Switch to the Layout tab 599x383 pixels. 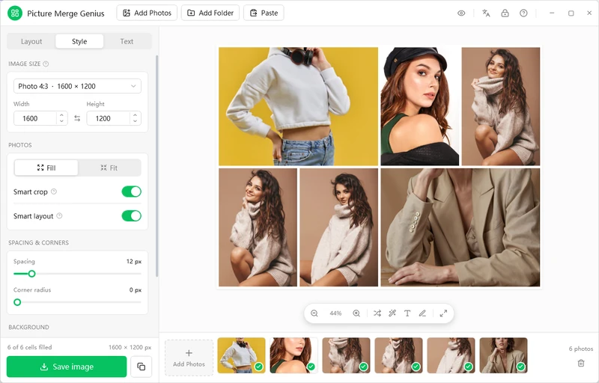pyautogui.click(x=31, y=41)
